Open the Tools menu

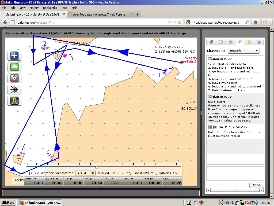[64, 8]
